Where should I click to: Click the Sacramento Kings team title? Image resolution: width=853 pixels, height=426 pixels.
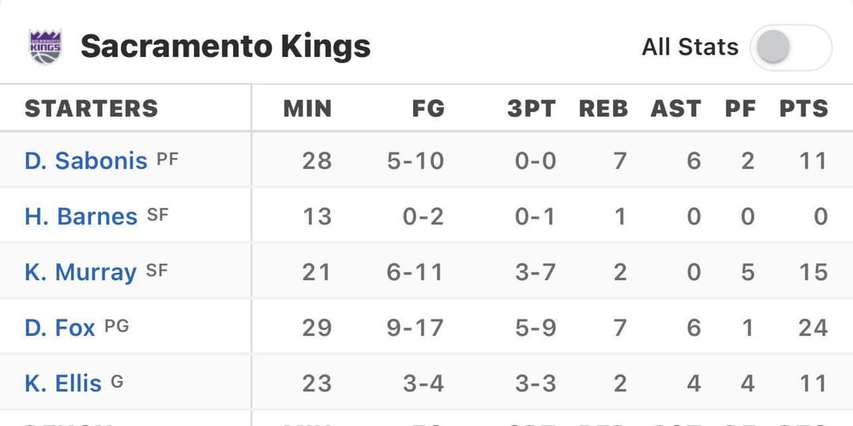coord(225,47)
